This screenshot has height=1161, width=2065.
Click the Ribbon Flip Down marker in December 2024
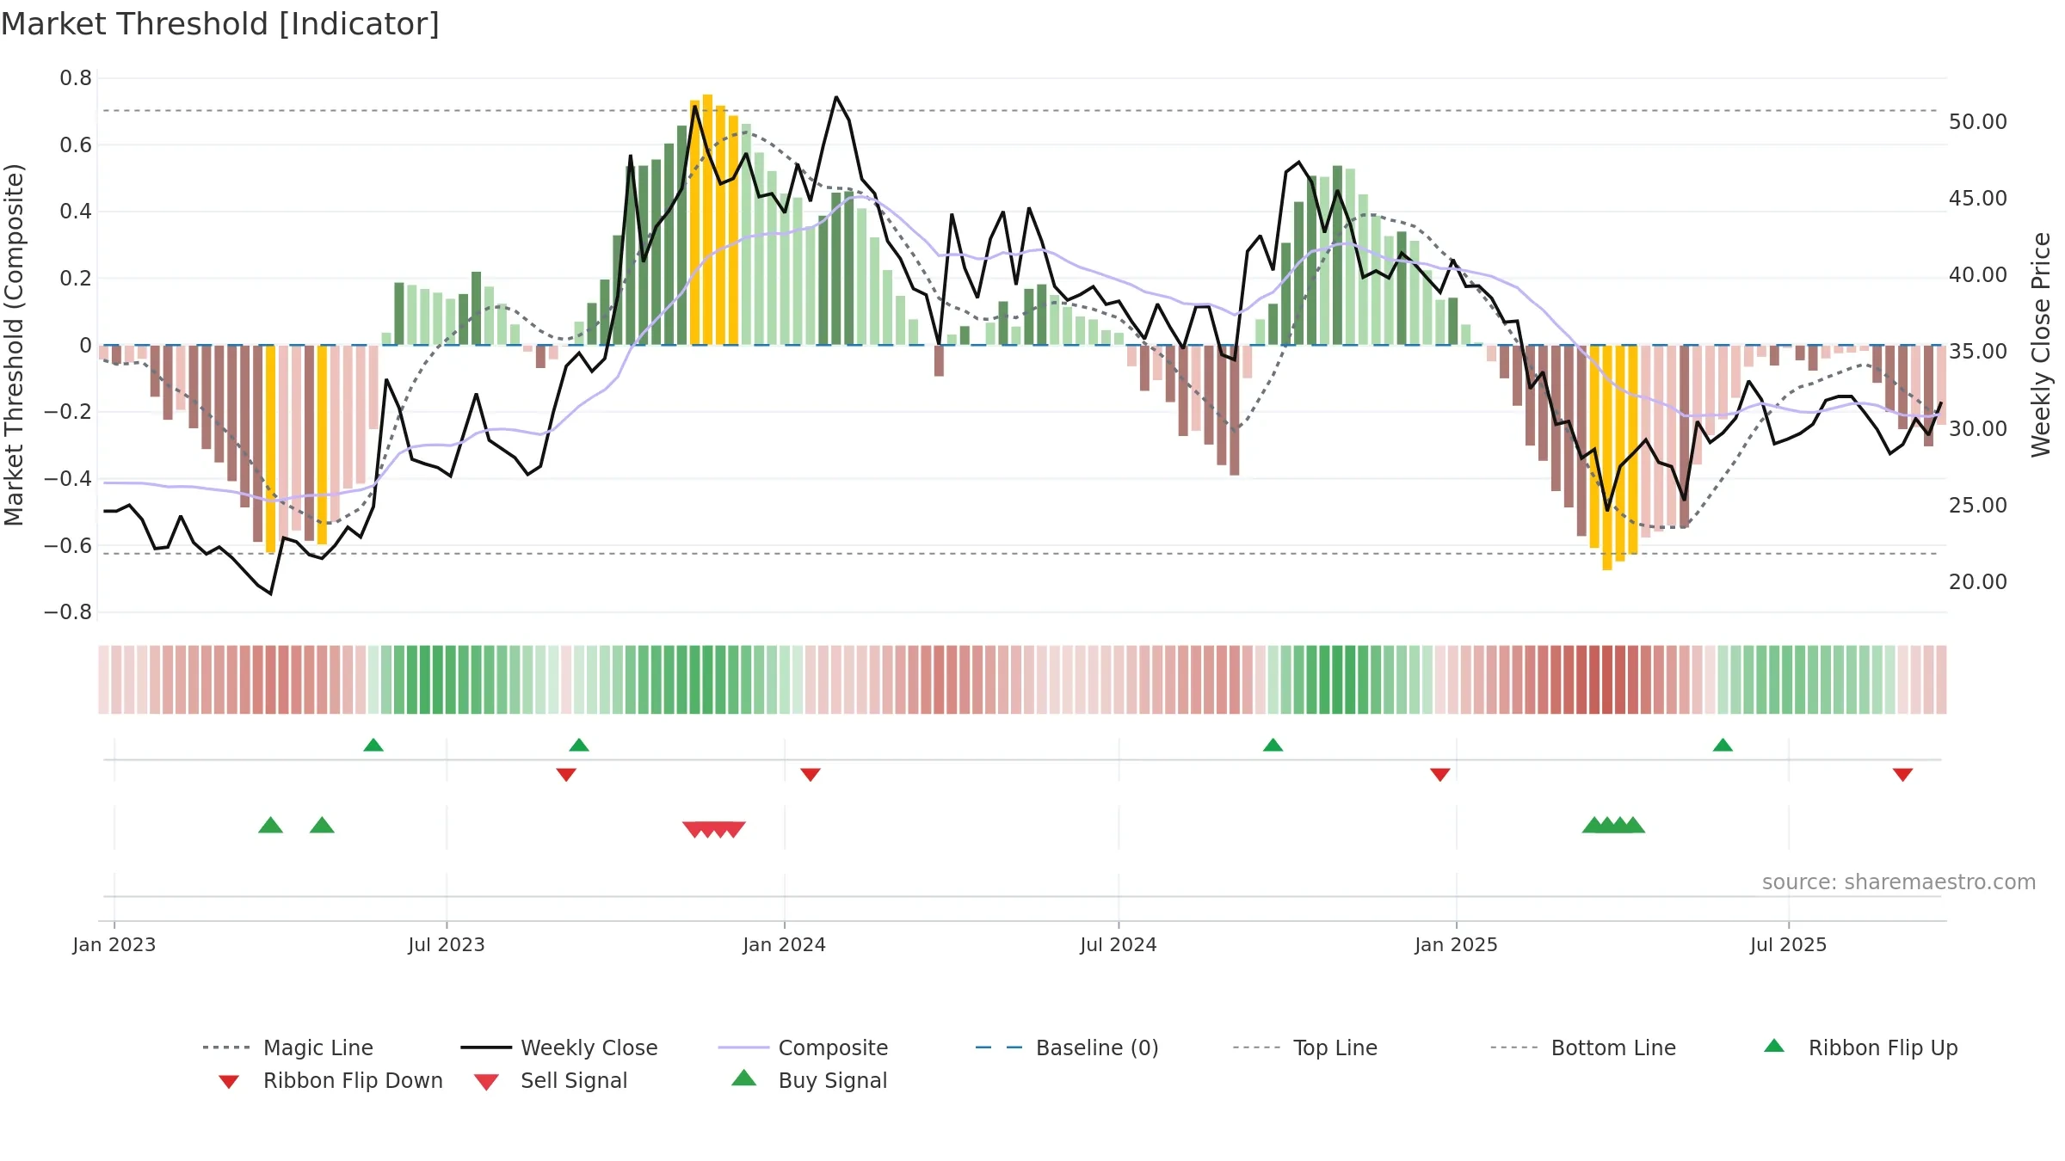pyautogui.click(x=1440, y=775)
